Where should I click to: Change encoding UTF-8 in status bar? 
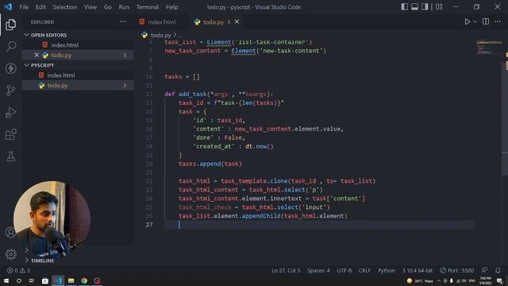[344, 270]
